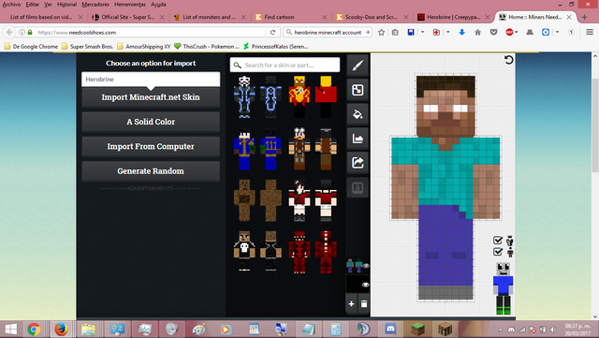Screen dimensions: 599x338
Task: Expand the dropdown beside floppy save icon
Action: point(422,33)
